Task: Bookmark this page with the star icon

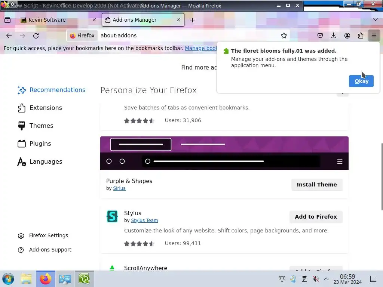Action: pos(284,36)
